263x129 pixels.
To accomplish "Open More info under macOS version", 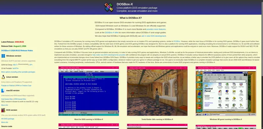I will (5, 105).
